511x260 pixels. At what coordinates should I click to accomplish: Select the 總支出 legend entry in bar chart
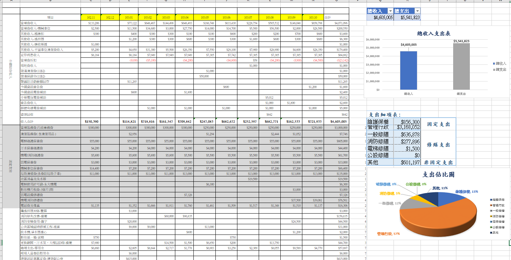(501, 69)
